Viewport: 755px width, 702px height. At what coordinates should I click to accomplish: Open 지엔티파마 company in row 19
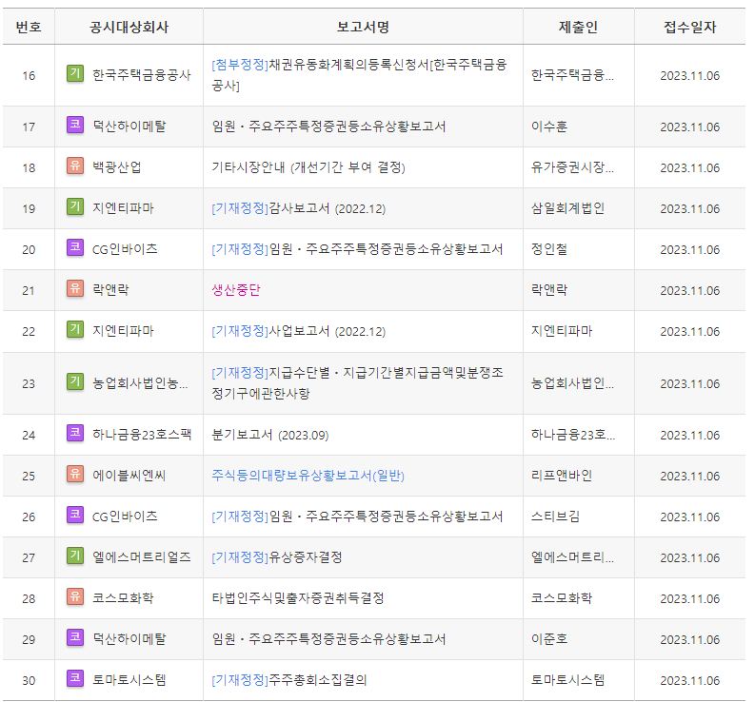coord(123,208)
